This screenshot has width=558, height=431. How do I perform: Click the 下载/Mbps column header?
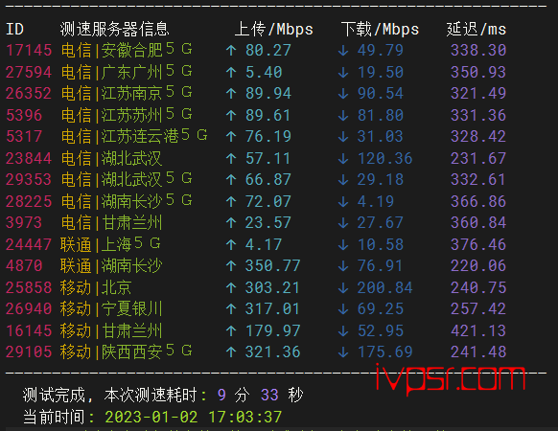pos(380,29)
